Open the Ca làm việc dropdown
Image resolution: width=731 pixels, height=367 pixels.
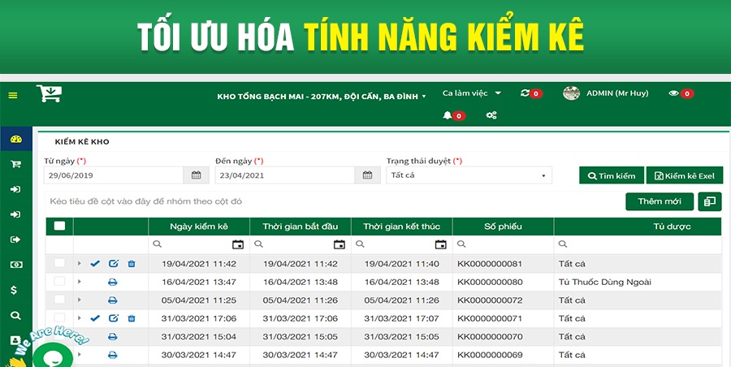click(471, 93)
